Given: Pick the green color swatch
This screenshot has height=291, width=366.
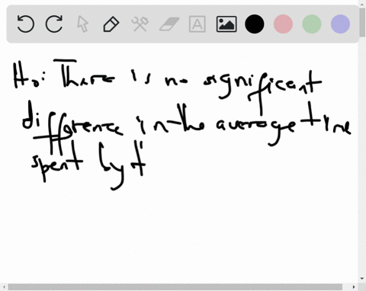Looking at the screenshot, I should 312,24.
